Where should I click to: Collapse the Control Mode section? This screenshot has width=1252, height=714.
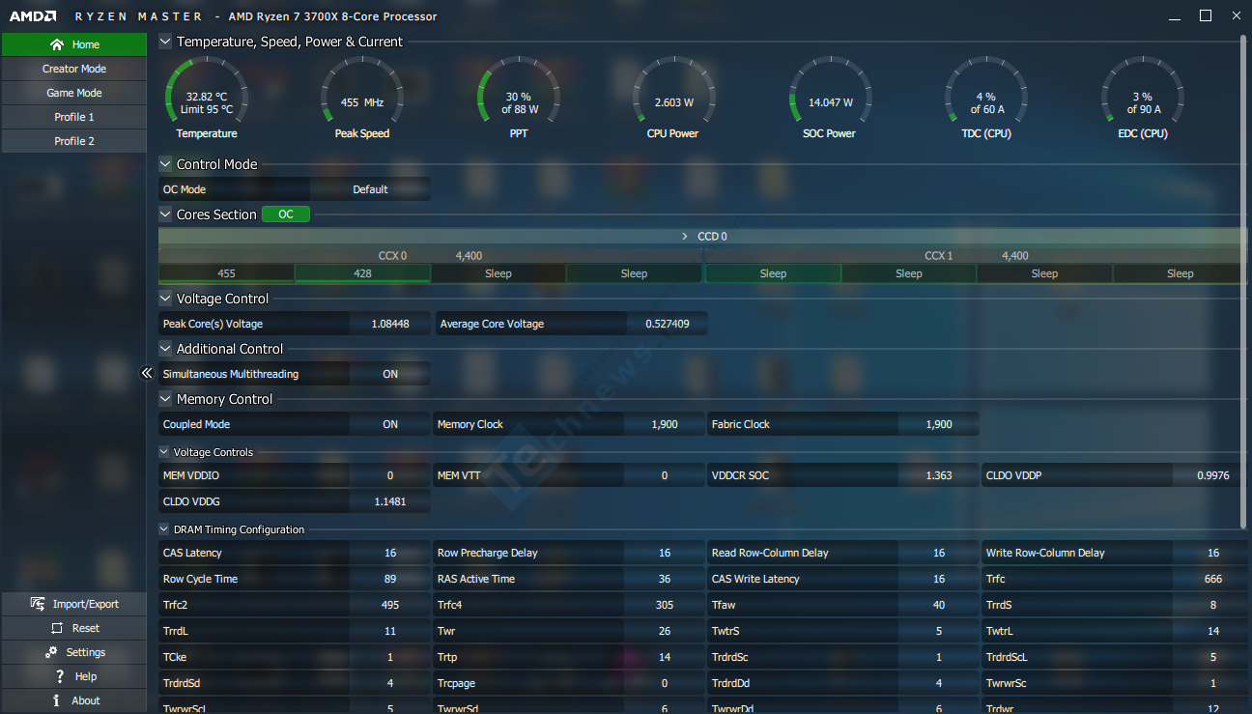pos(165,164)
